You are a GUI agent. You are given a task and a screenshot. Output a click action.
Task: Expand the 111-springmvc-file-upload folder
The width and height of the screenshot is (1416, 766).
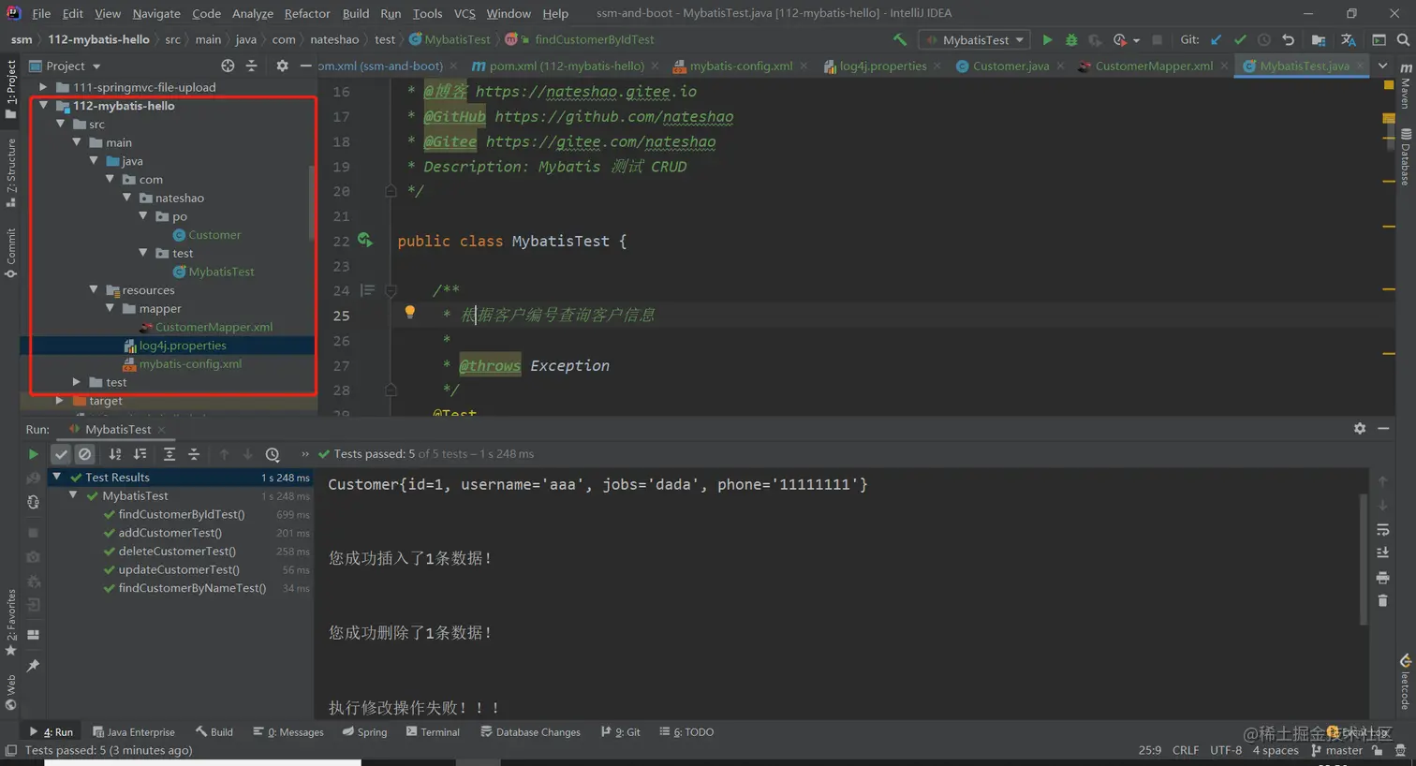point(43,87)
